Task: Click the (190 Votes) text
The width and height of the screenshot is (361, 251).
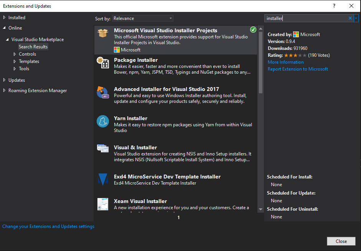Action: (x=319, y=55)
